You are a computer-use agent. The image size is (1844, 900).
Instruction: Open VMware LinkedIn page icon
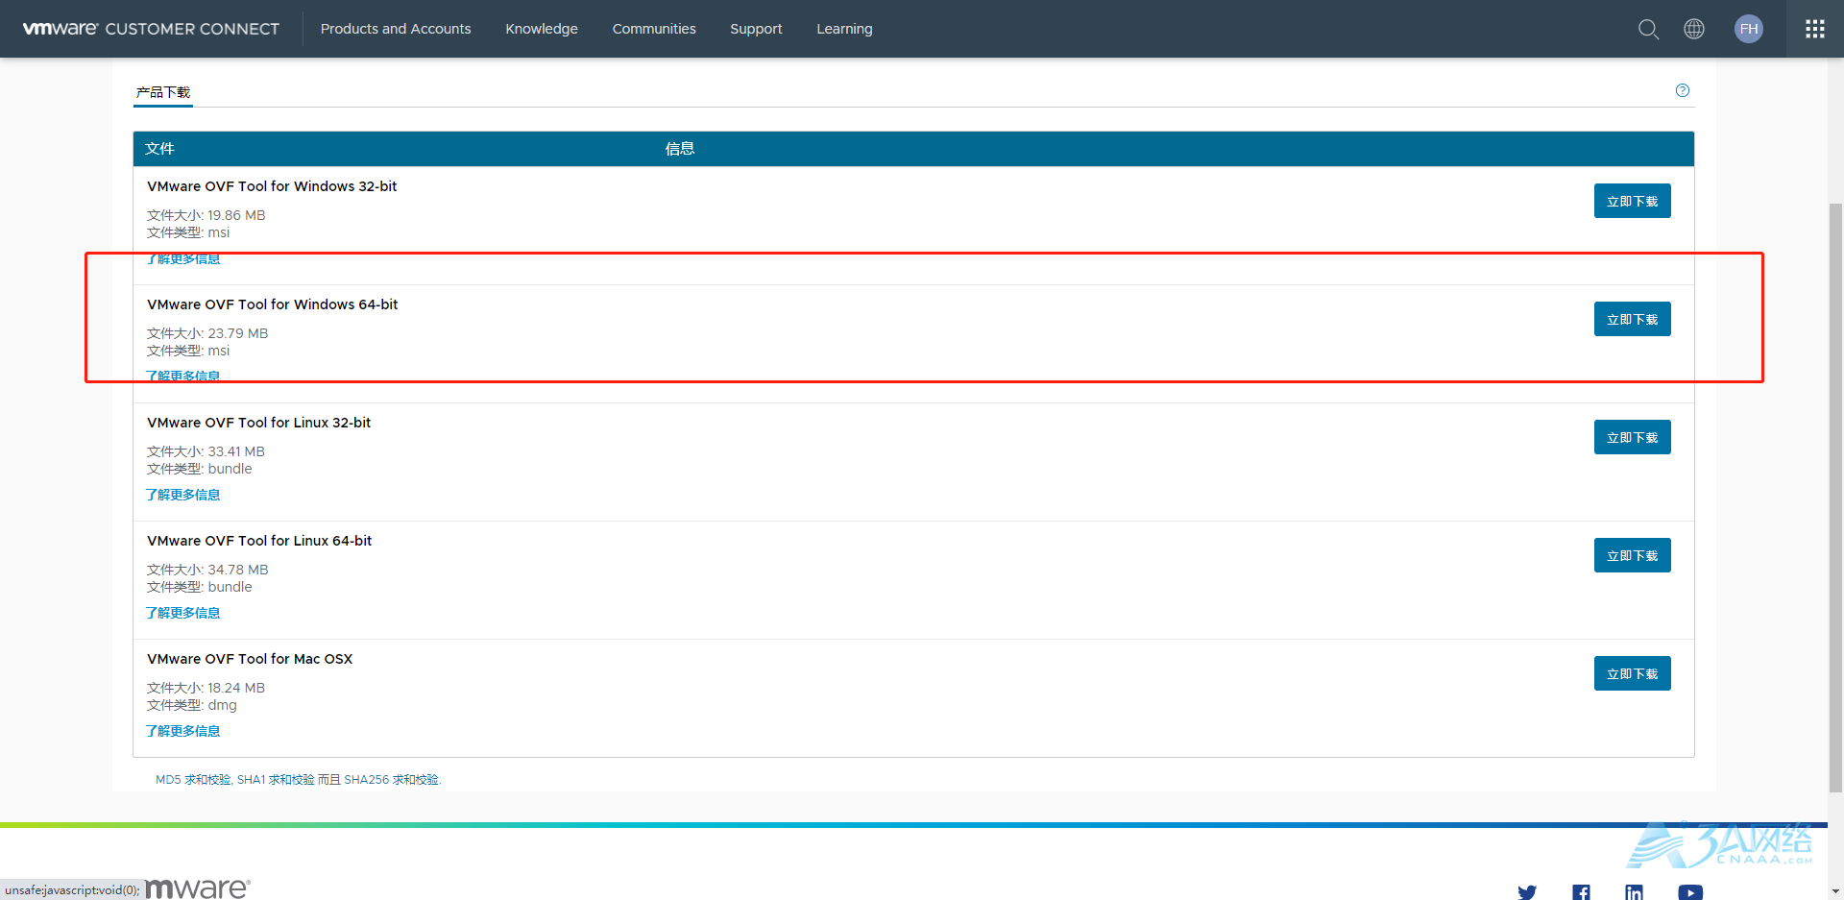coord(1634,892)
